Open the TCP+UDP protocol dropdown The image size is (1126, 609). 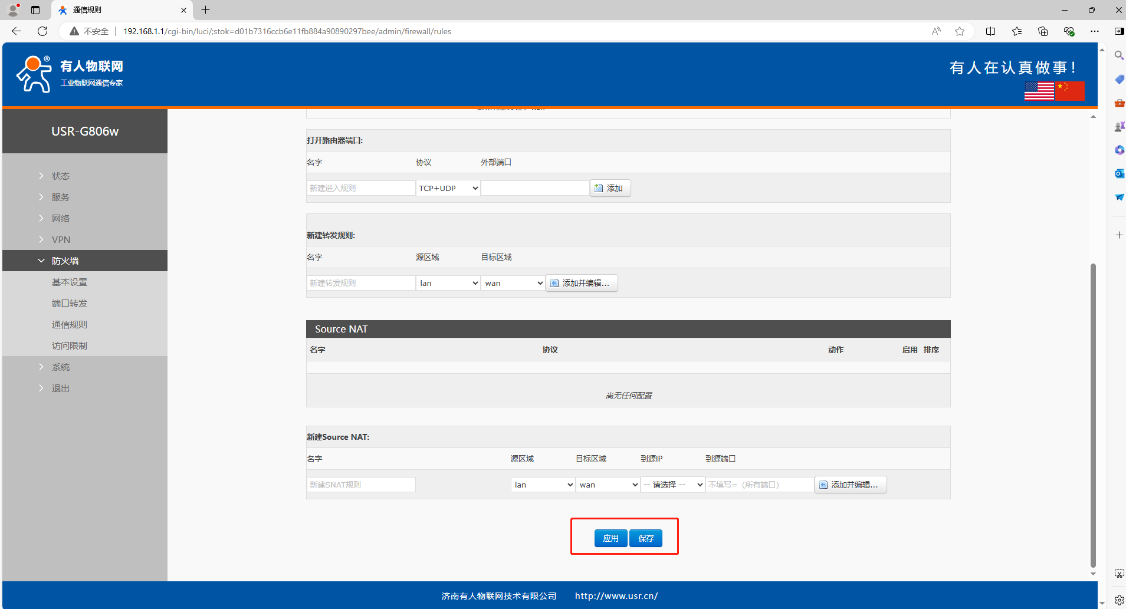[x=448, y=188]
